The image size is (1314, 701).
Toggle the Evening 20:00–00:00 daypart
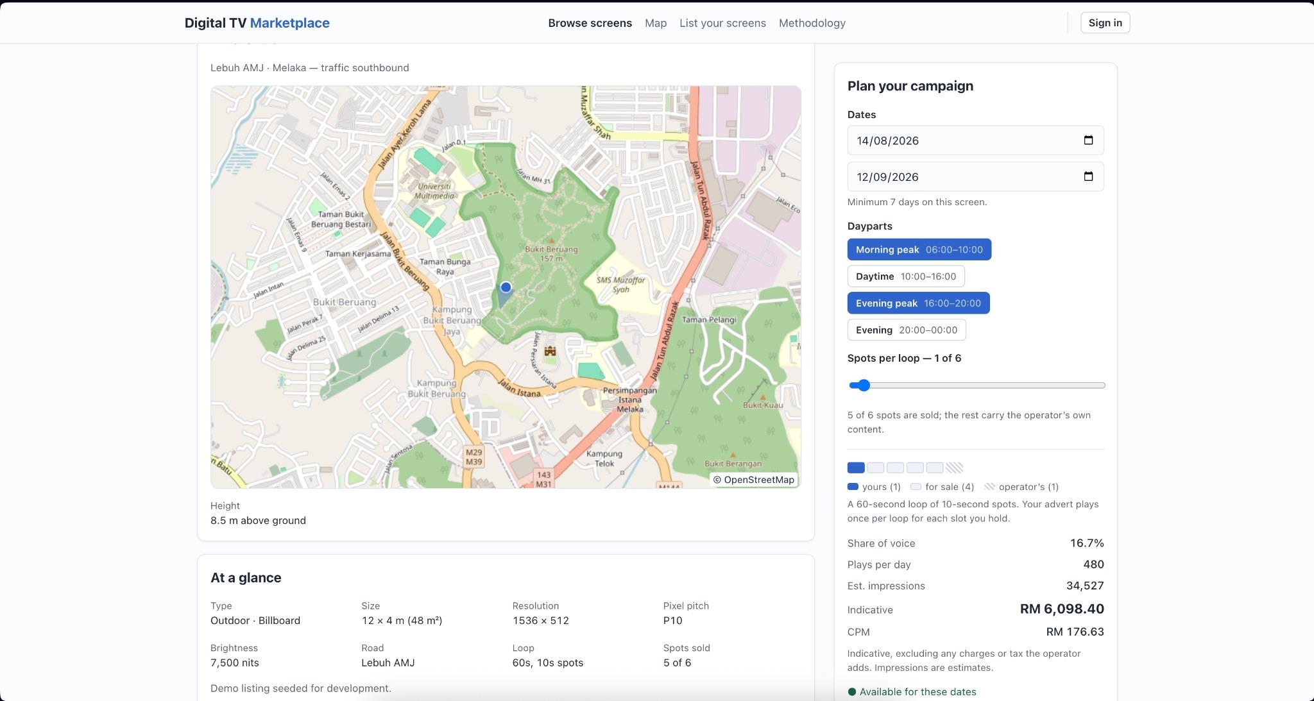(x=907, y=330)
